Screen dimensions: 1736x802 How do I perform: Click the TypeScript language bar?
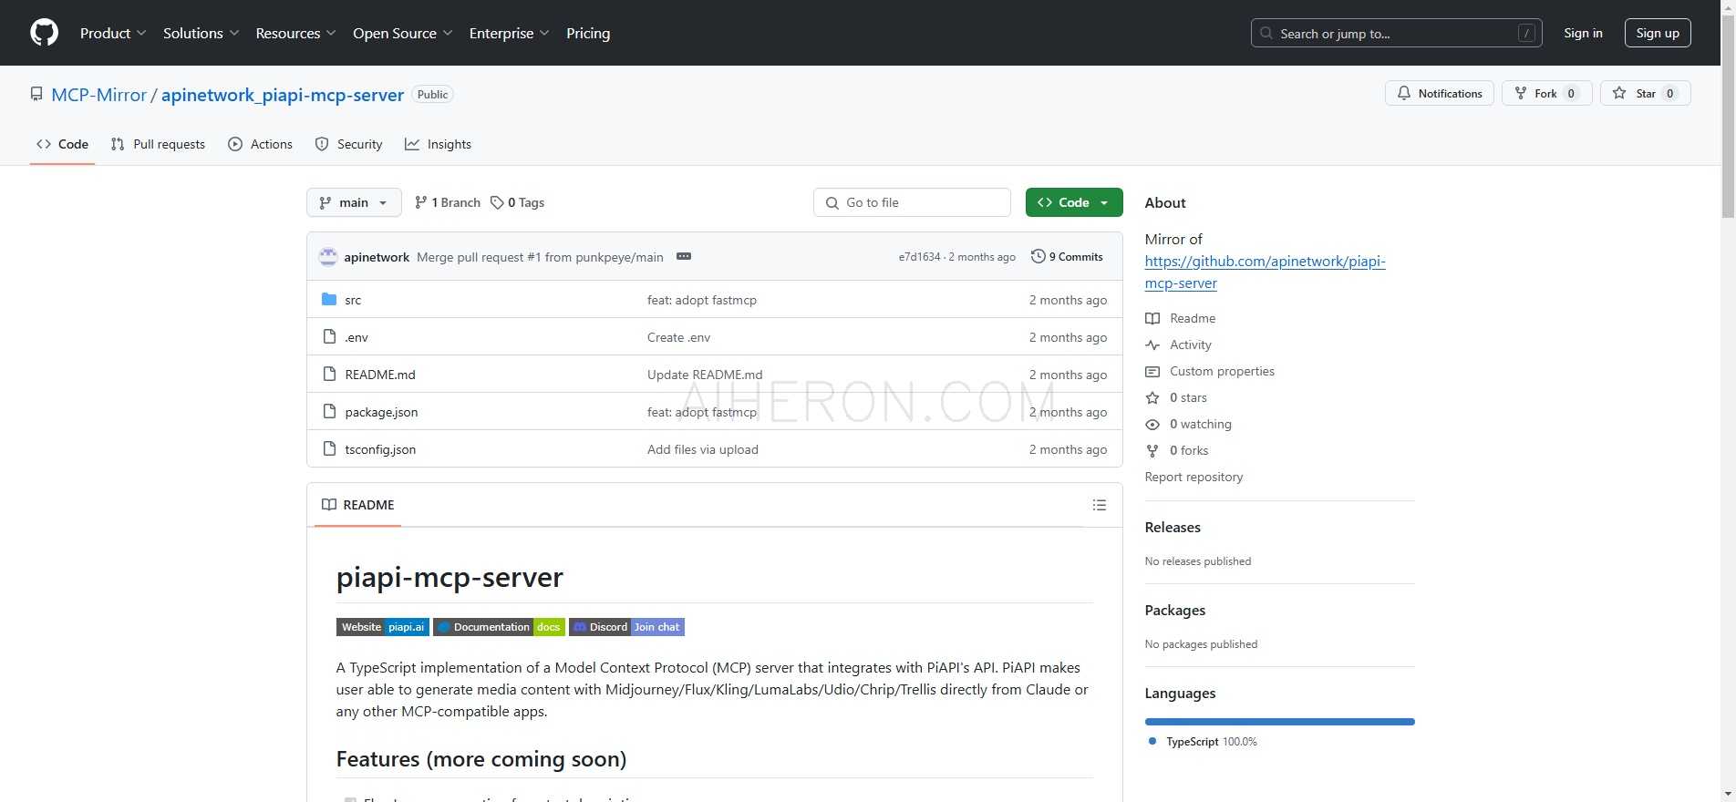[1279, 722]
